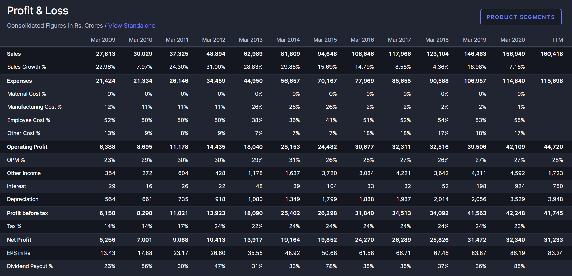The height and width of the screenshot is (276, 572).
Task: Click Mar 2009 OPM value 23%
Action: pyautogui.click(x=109, y=160)
